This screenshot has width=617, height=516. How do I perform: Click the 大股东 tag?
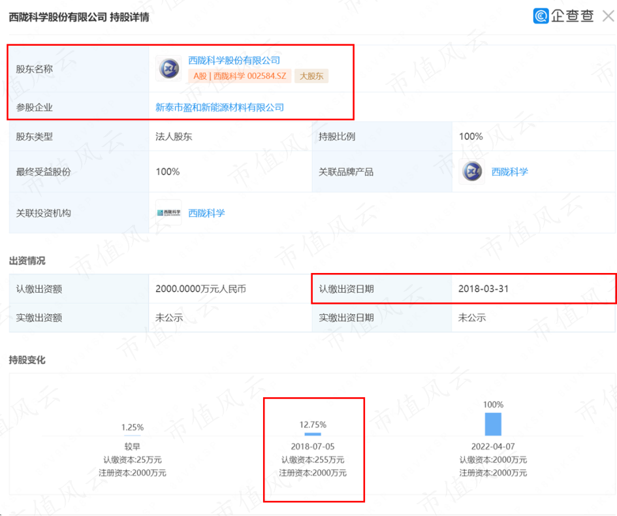[x=311, y=76]
